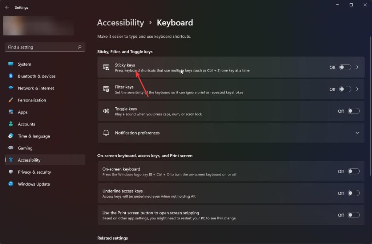This screenshot has width=372, height=244.
Task: Click the Network & internet Wi-Fi icon
Action: (11, 88)
